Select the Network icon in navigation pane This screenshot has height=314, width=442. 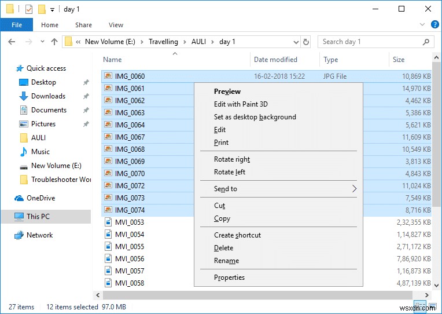click(19, 235)
